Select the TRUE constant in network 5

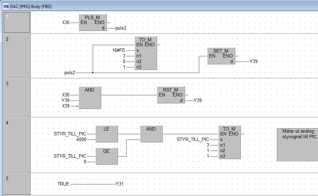click(x=63, y=184)
